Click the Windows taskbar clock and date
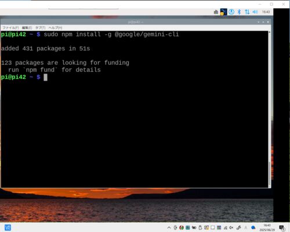The width and height of the screenshot is (290, 232). point(267,227)
